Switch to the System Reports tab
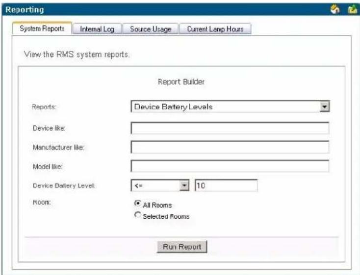The image size is (360, 275). coord(42,28)
